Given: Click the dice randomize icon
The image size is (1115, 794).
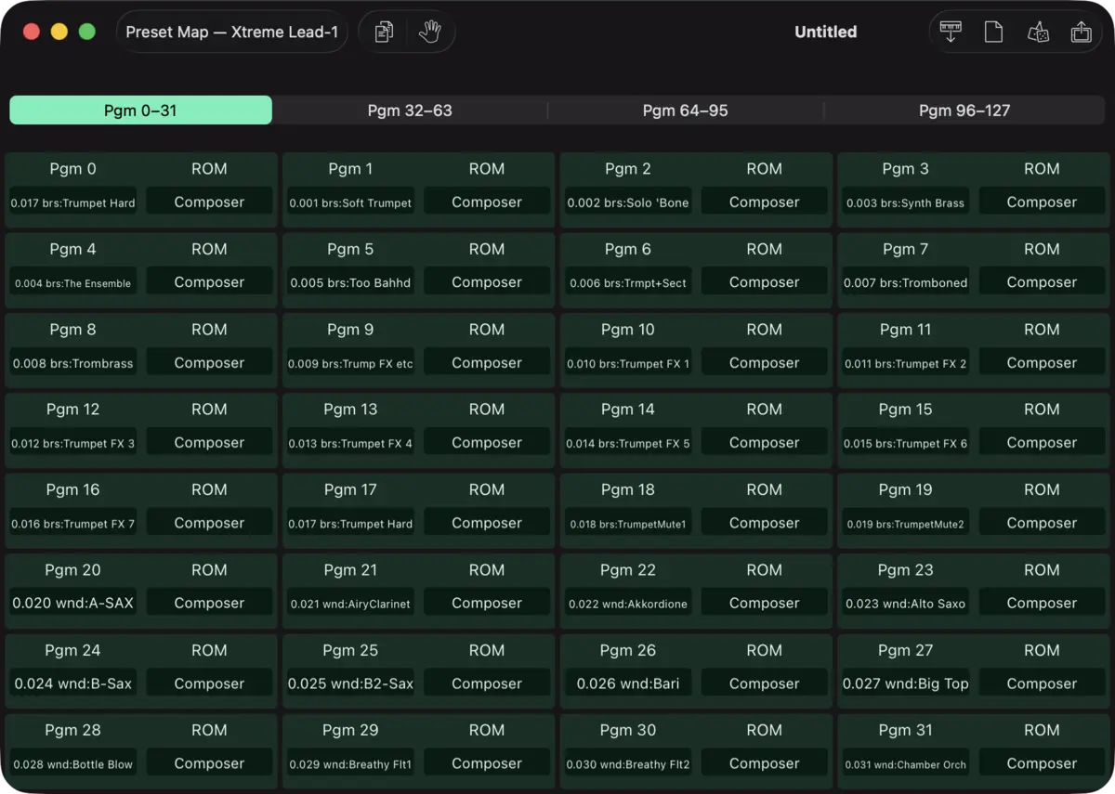Looking at the screenshot, I should [x=1038, y=32].
